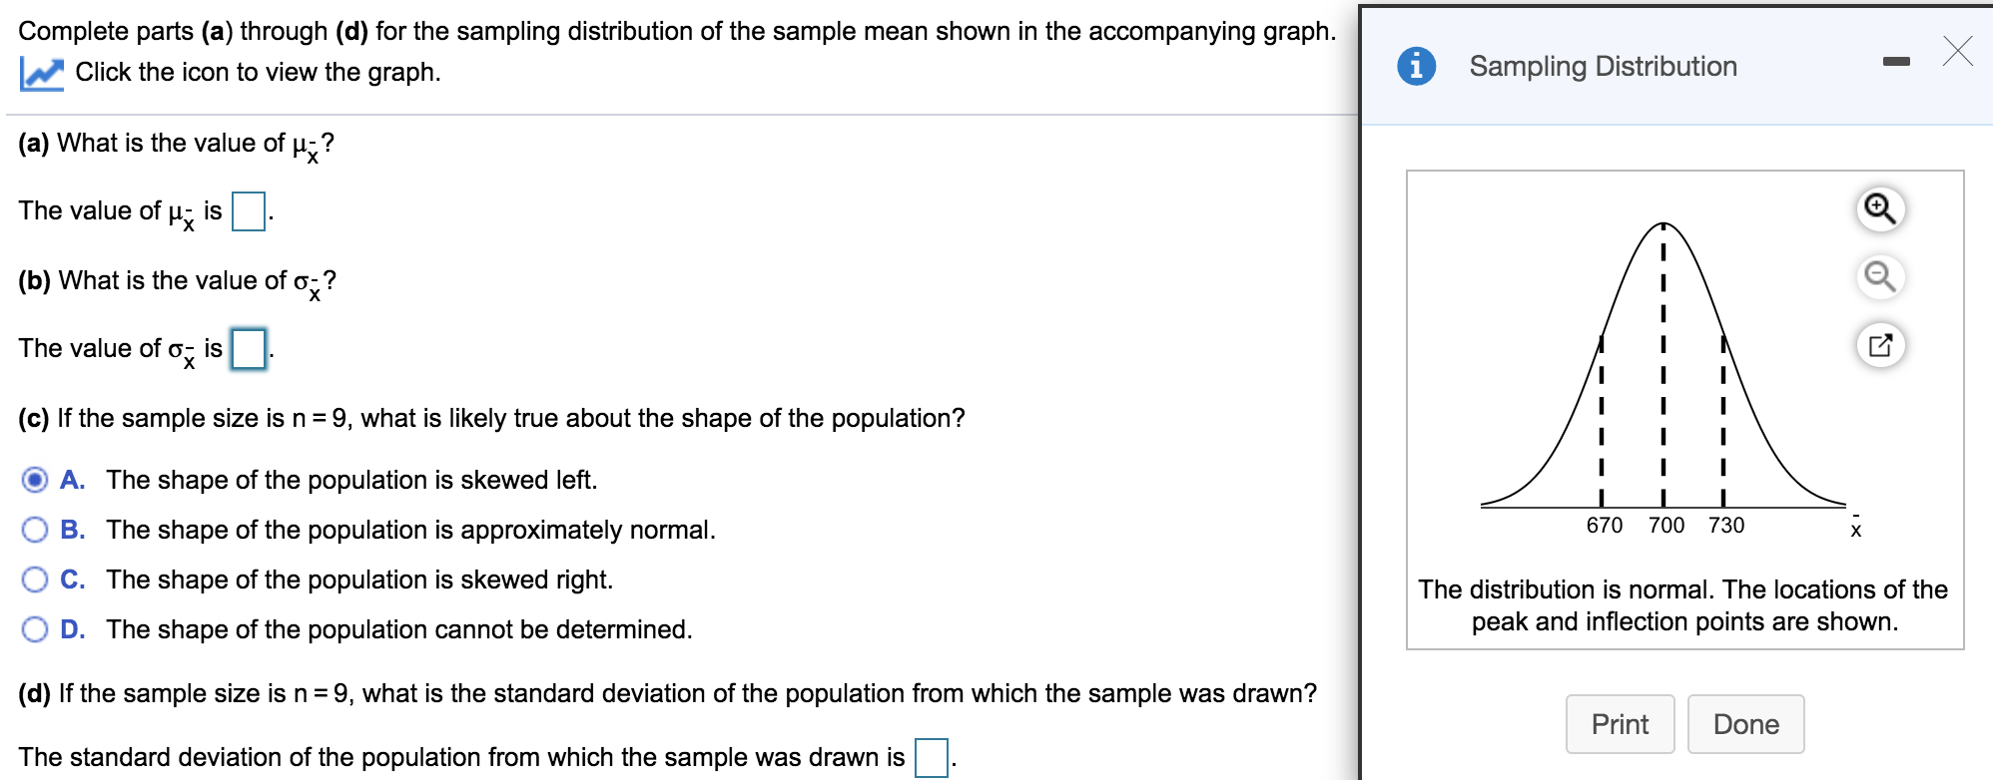Select option B, population is approximately normal
Image resolution: width=1993 pixels, height=780 pixels.
tap(35, 530)
